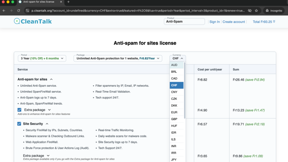This screenshot has height=162, width=288.
Task: Select GBP currency option
Action: pyautogui.click(x=177, y=119)
